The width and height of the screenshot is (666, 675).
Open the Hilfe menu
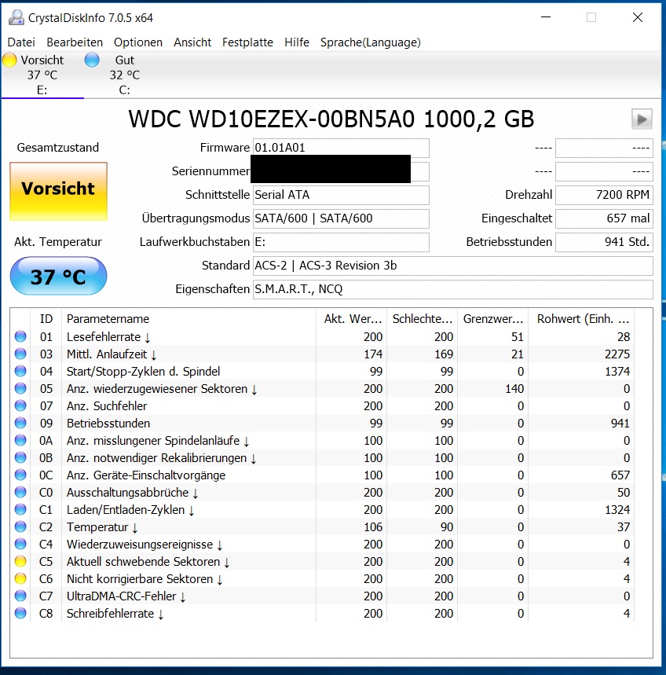pyautogui.click(x=296, y=42)
